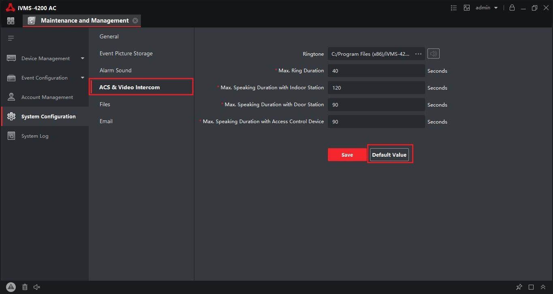
Task: Open Device Management section
Action: (x=45, y=59)
